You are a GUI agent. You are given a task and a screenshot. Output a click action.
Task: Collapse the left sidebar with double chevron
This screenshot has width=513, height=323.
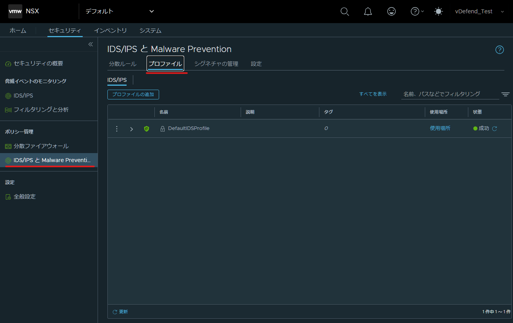pyautogui.click(x=91, y=44)
